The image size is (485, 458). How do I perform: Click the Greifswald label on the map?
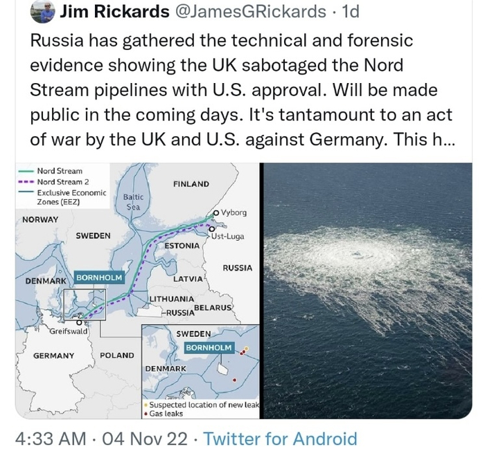coord(68,331)
